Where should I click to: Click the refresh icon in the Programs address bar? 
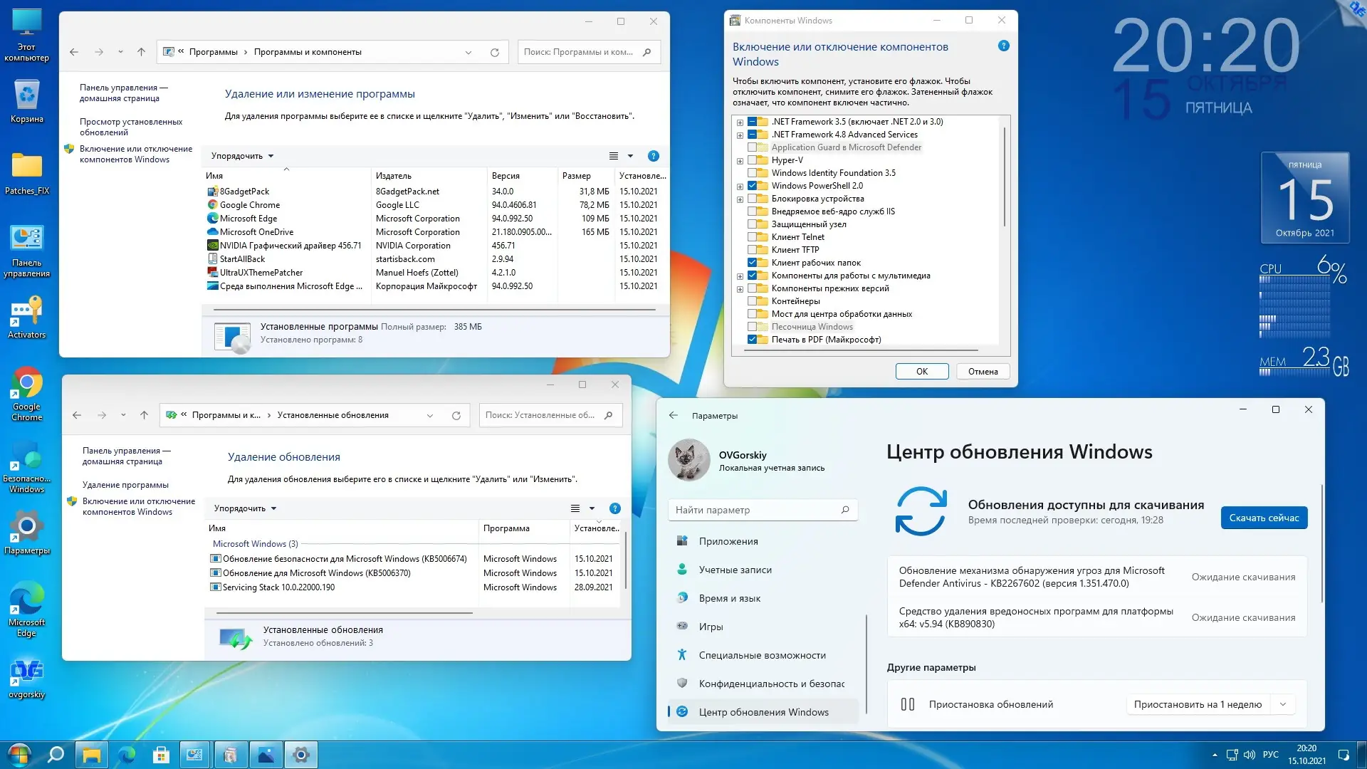click(495, 52)
